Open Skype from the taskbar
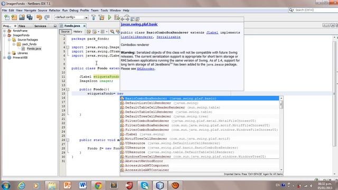Viewport: 338px width, 190px height. (144, 185)
